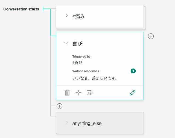
Task: Click the いいなぁ、羨ましいです response text
Action: 95,78
